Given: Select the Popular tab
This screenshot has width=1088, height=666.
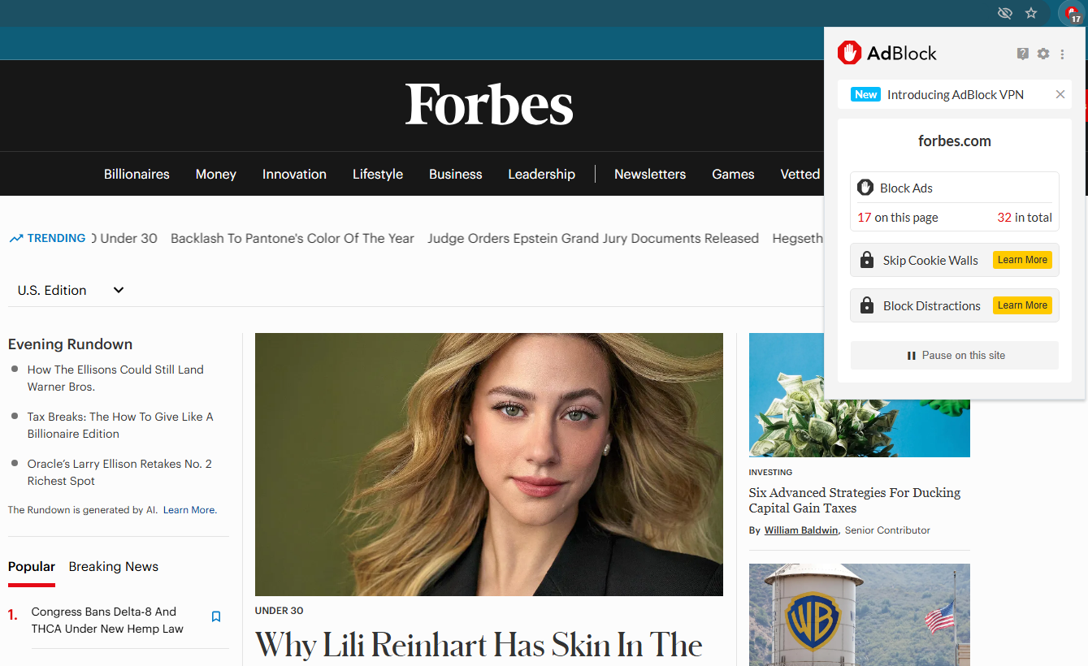Looking at the screenshot, I should click(x=31, y=566).
